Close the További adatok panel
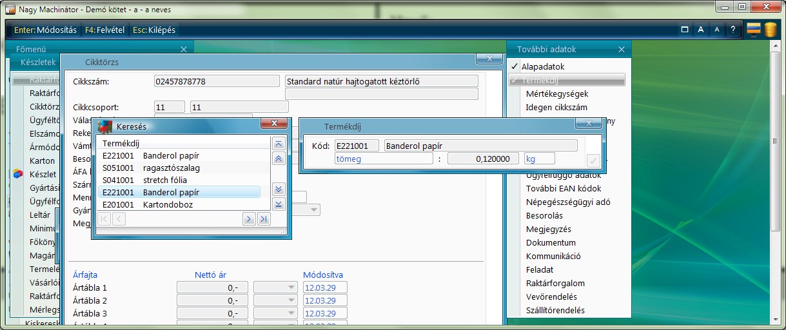The height and width of the screenshot is (330, 786). (x=622, y=49)
